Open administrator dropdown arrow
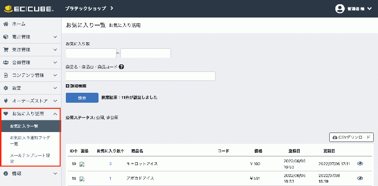Viewport: 378px width, 186px height. point(369,9)
